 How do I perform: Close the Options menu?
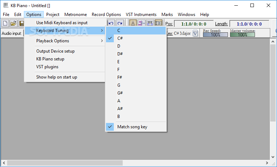pos(34,15)
